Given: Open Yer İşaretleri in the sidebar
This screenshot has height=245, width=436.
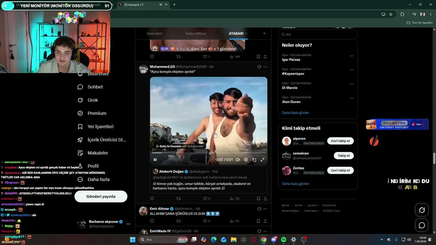Looking at the screenshot, I should click(x=96, y=127).
